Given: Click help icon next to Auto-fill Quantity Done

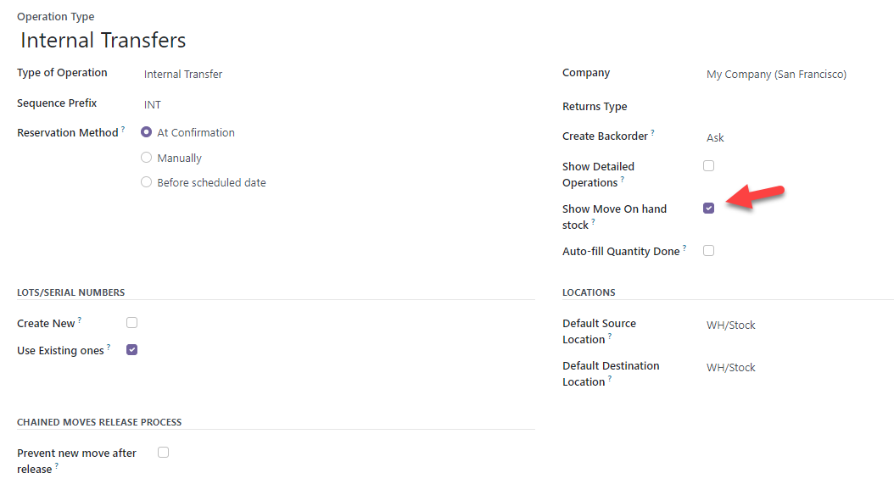Looking at the screenshot, I should 684,248.
